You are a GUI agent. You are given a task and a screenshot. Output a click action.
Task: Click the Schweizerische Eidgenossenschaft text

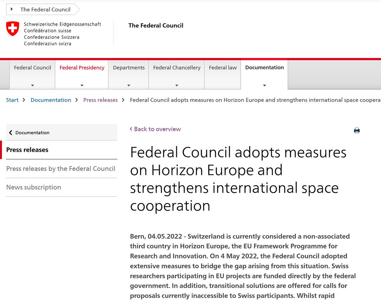[x=63, y=24]
